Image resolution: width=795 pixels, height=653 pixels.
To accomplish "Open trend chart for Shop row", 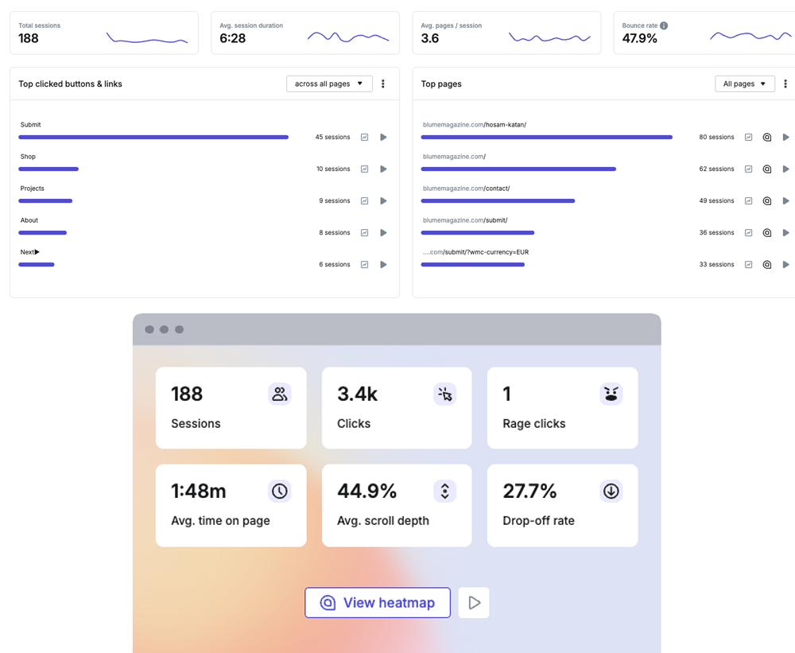I will (364, 169).
